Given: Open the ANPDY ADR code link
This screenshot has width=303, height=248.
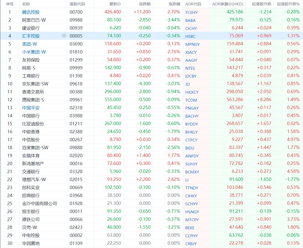Looking at the screenshot, I should click(x=192, y=156).
